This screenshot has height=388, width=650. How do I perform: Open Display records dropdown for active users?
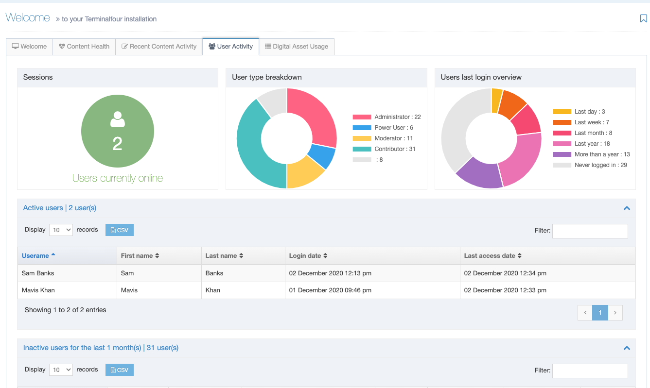[61, 230]
